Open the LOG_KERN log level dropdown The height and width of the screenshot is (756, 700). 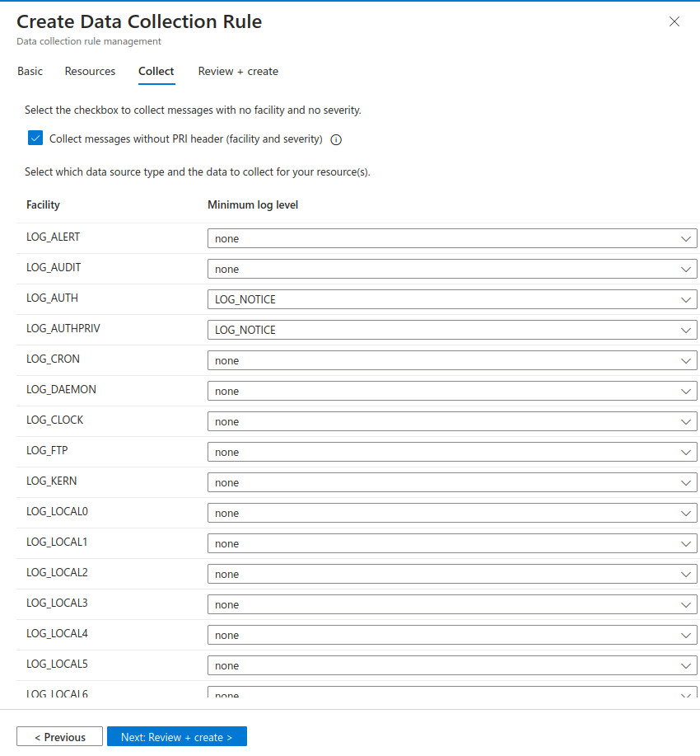(x=451, y=482)
